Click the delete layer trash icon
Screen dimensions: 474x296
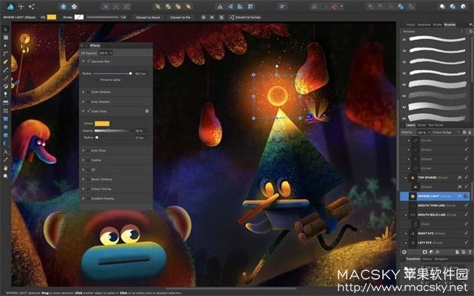[x=469, y=252]
